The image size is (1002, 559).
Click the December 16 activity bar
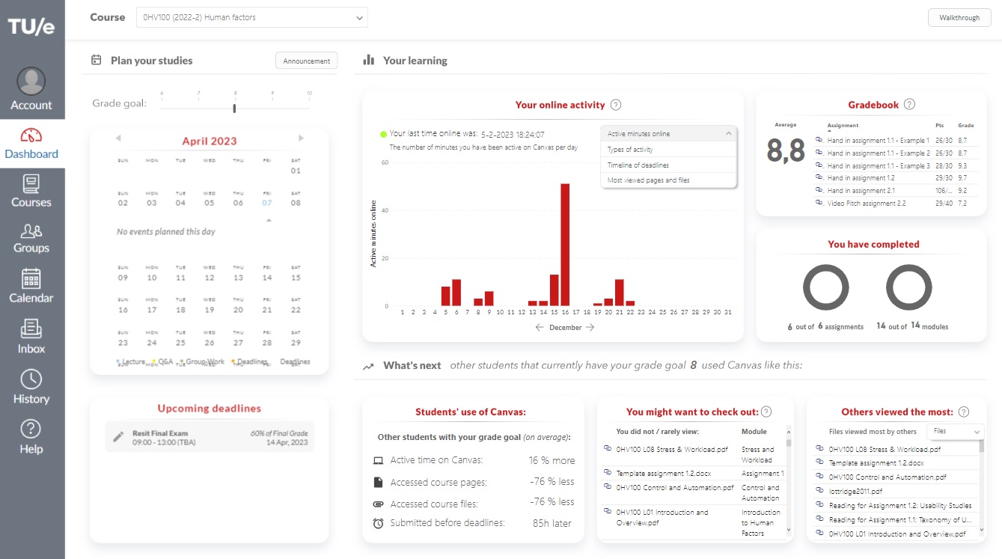(565, 245)
